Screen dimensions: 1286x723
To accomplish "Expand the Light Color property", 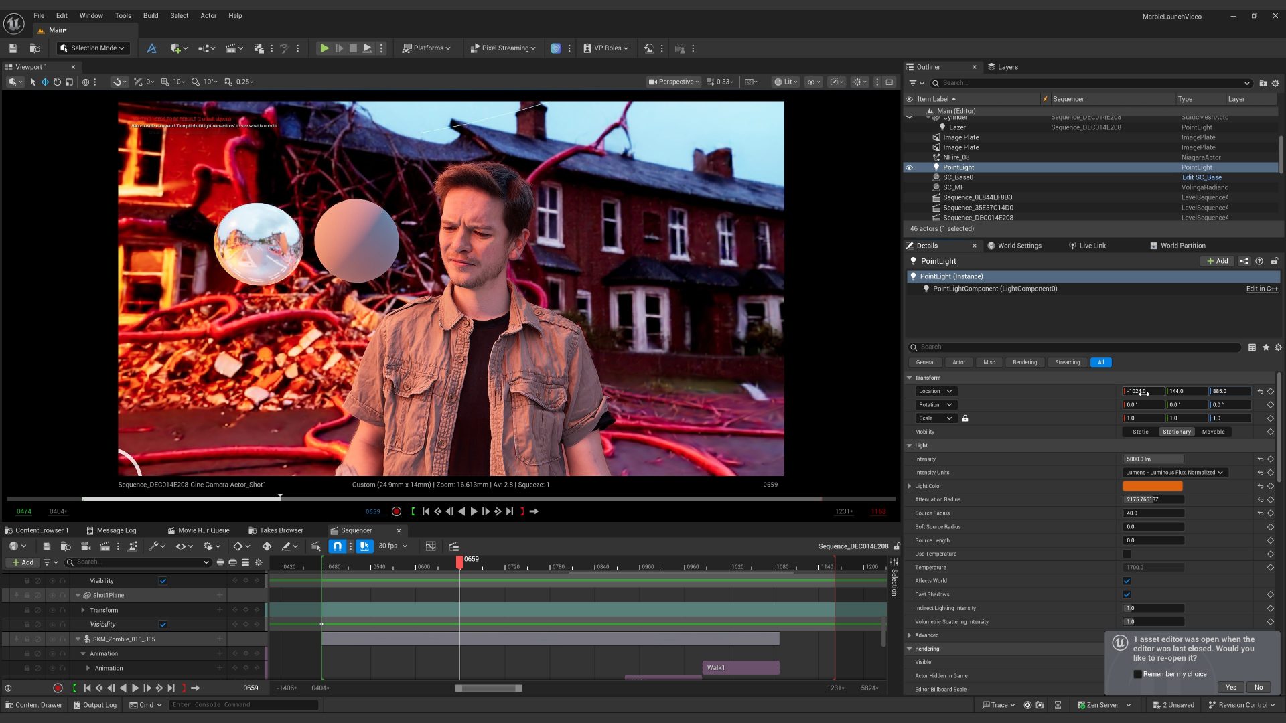I will coord(910,486).
